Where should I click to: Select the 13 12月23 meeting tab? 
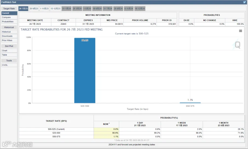[x=55, y=9]
